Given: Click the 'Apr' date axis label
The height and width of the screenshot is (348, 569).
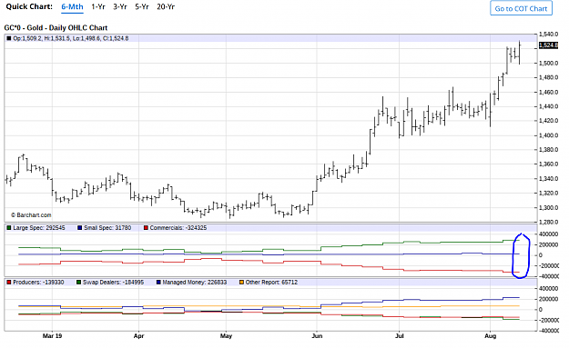Looking at the screenshot, I should (138, 336).
